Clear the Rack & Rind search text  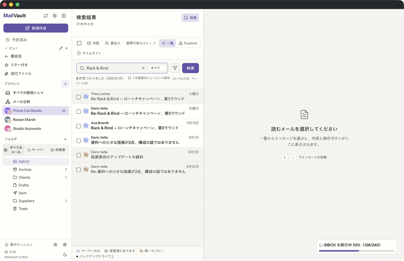coord(143,68)
